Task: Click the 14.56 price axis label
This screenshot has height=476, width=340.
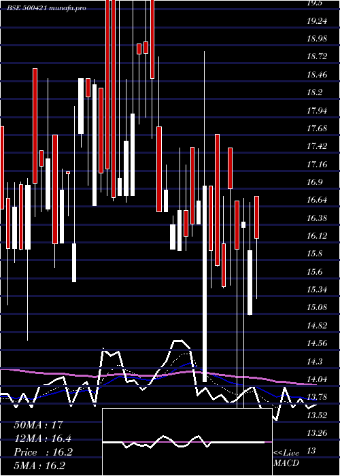Action: tap(317, 343)
